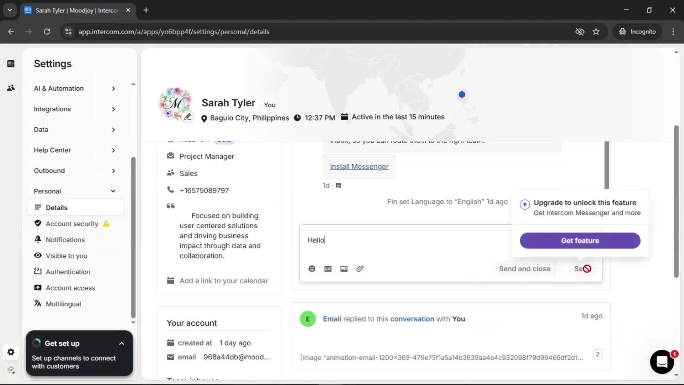Open the Incognito profile indicator
The image size is (684, 385).
point(637,32)
